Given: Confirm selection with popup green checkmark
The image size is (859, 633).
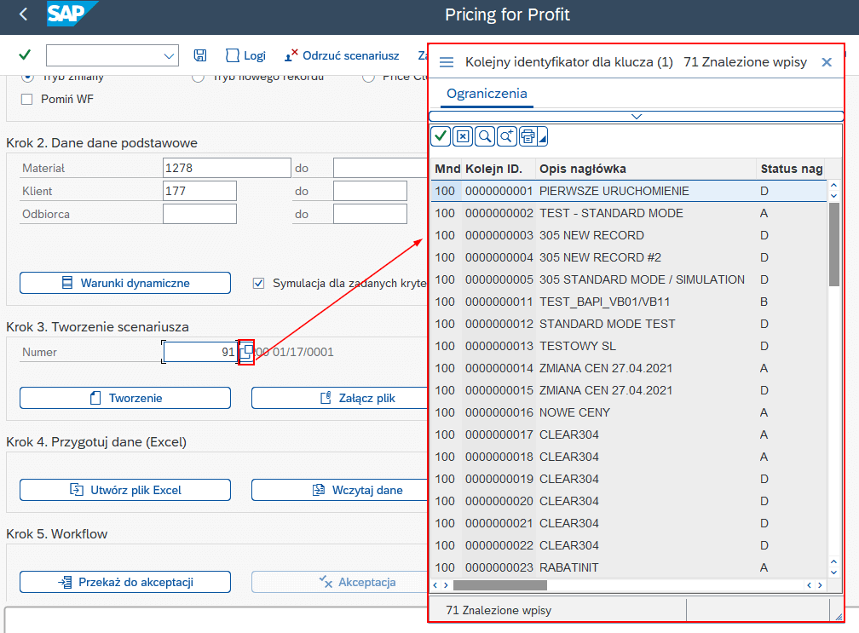Looking at the screenshot, I should pos(441,136).
